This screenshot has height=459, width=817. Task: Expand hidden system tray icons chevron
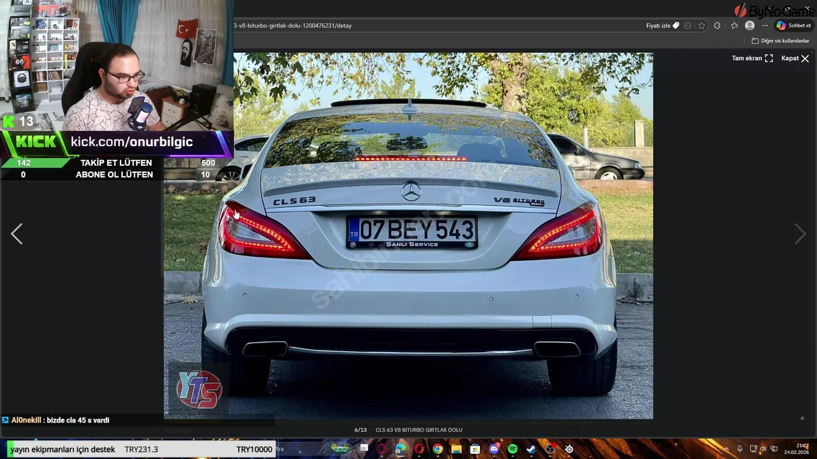(x=726, y=449)
